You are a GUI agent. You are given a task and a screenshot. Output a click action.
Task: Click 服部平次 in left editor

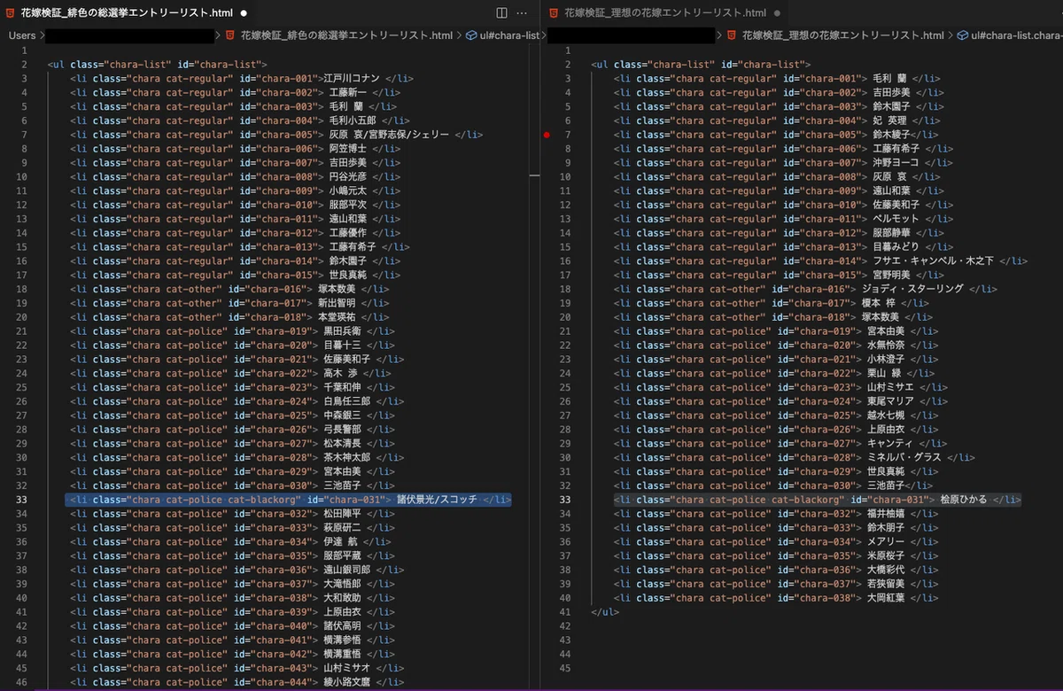point(347,206)
